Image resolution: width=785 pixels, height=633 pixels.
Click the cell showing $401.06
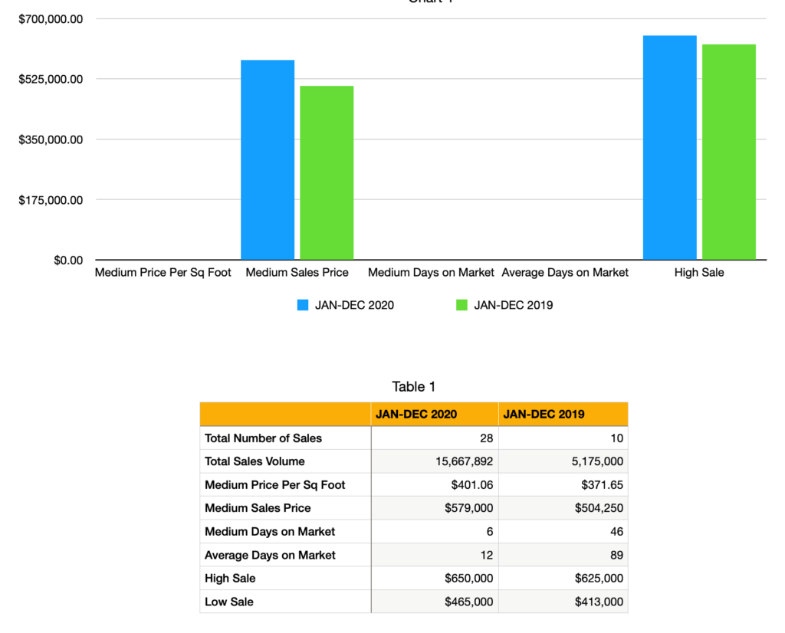(435, 485)
